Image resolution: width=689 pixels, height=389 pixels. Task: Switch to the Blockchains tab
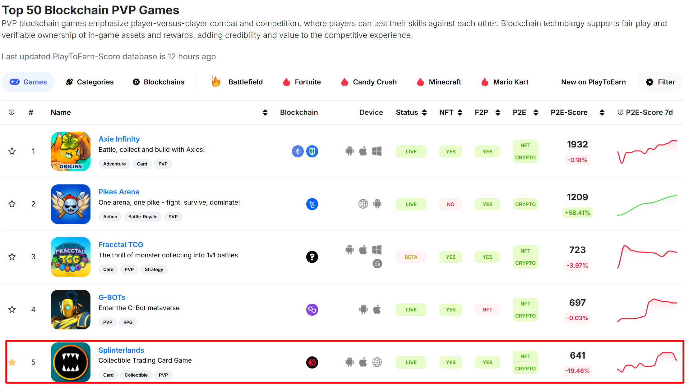pyautogui.click(x=159, y=82)
